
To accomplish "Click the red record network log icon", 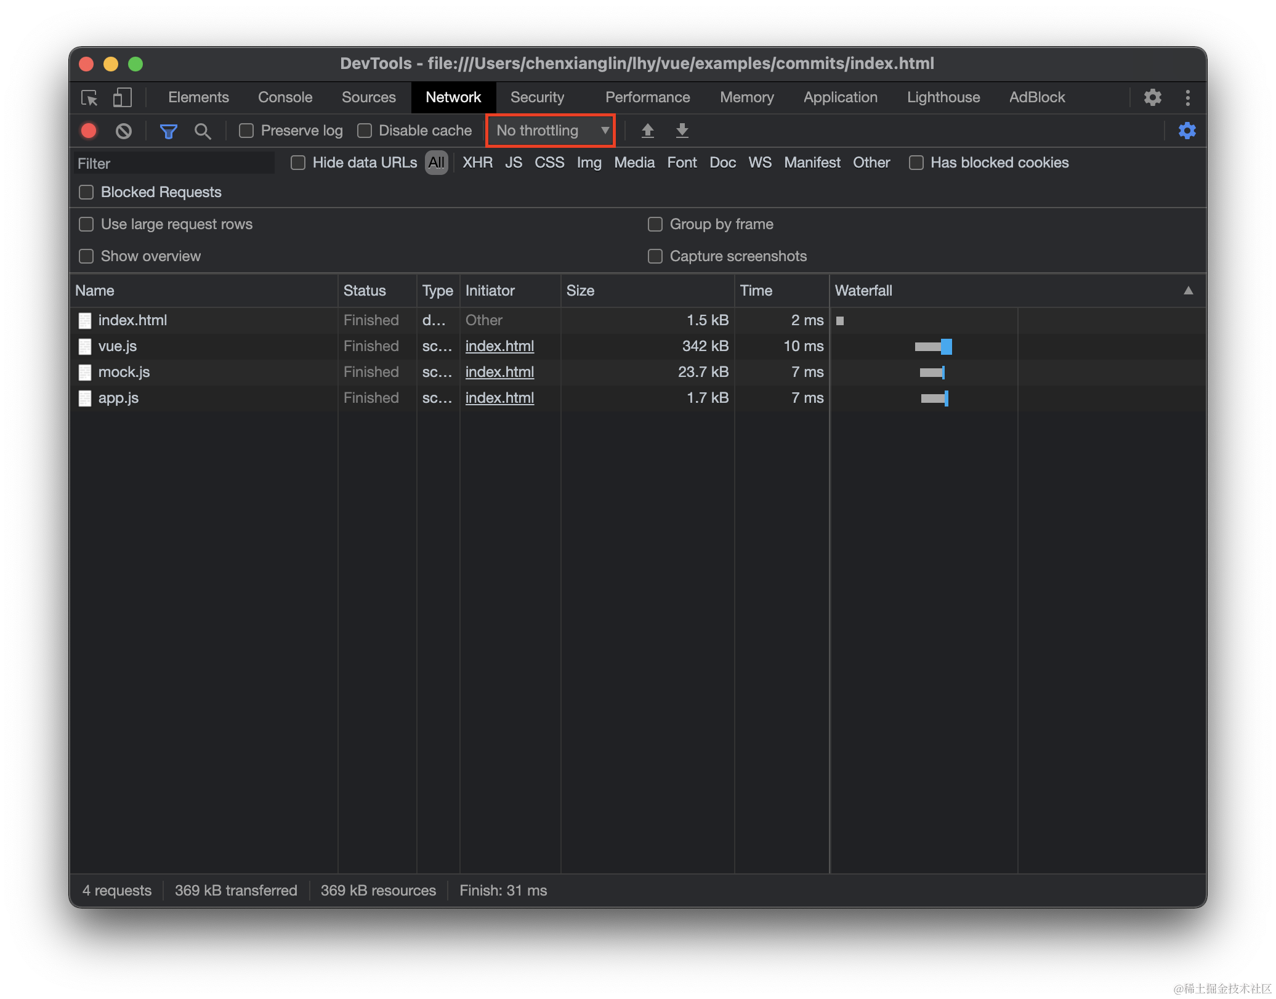I will coord(89,131).
